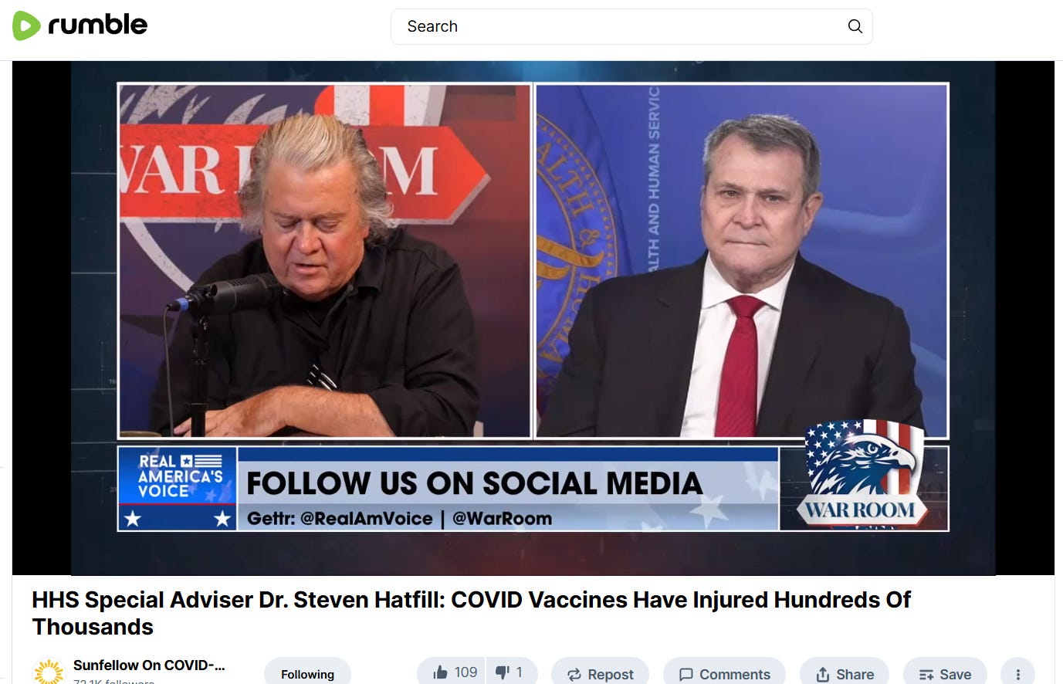Like the video with thumbs up

pos(454,672)
